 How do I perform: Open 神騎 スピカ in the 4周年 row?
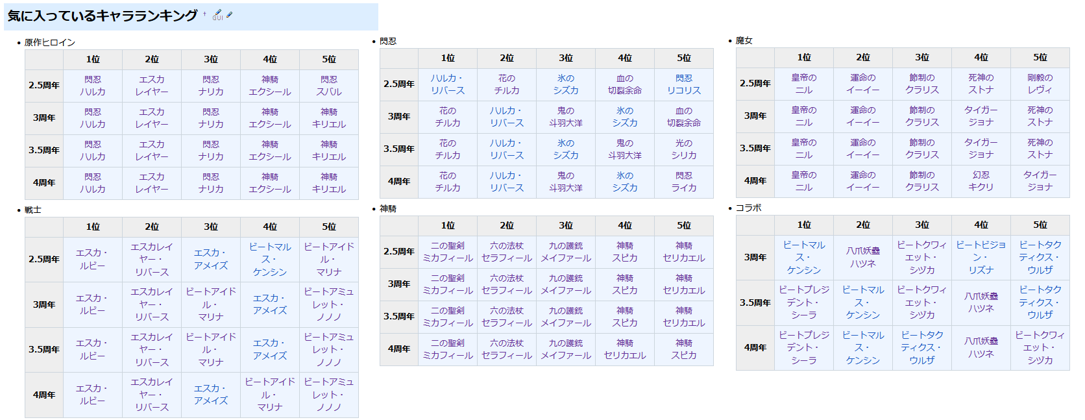point(684,349)
